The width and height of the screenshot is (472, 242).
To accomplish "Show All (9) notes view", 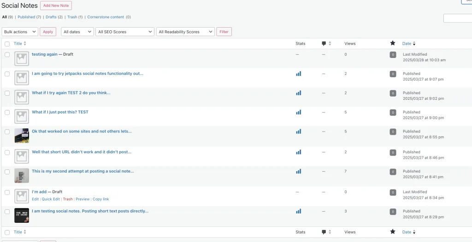I will [x=7, y=17].
